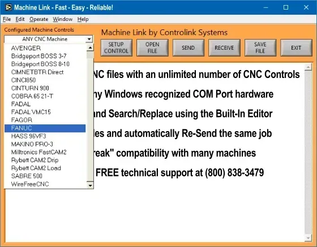Open the File menu

click(x=7, y=19)
